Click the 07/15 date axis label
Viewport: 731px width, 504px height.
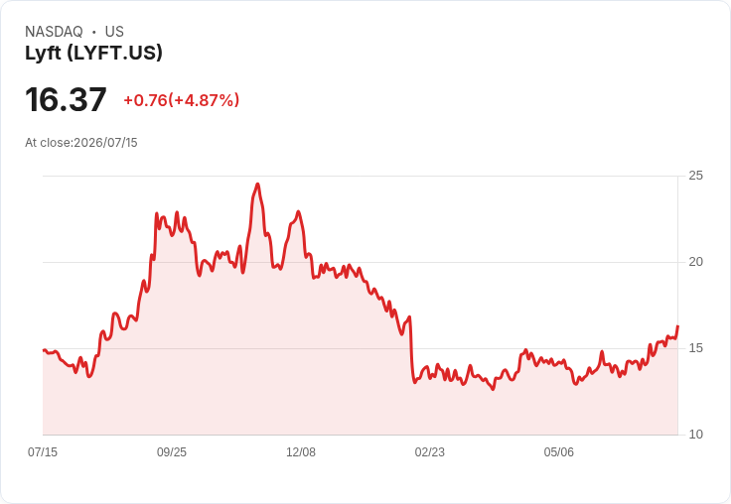pyautogui.click(x=43, y=451)
